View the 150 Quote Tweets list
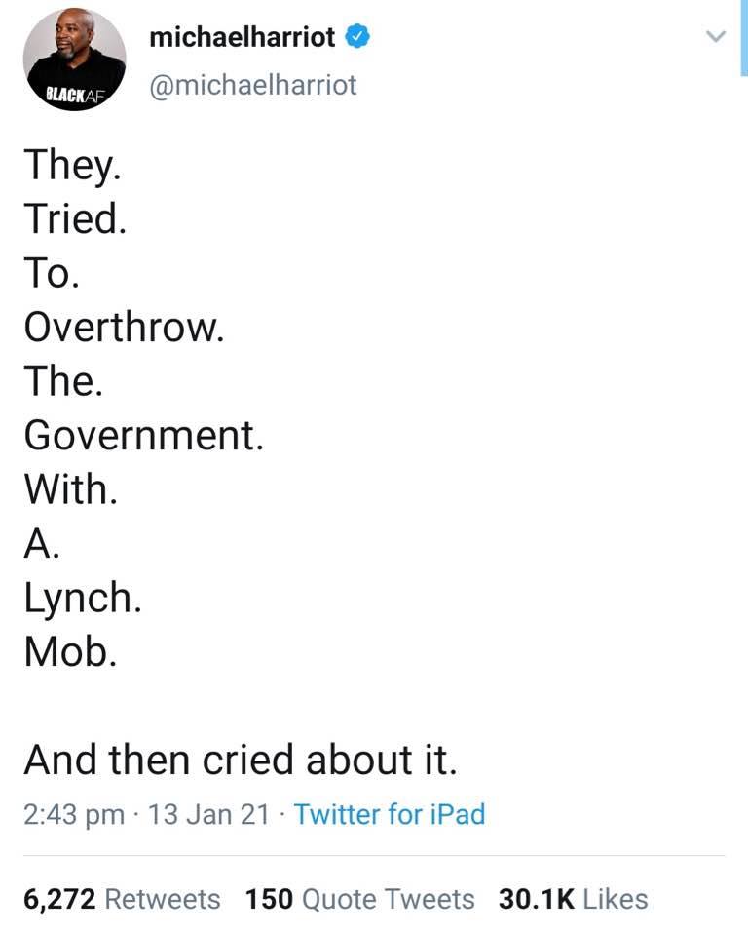Image resolution: width=748 pixels, height=936 pixels. tap(360, 898)
